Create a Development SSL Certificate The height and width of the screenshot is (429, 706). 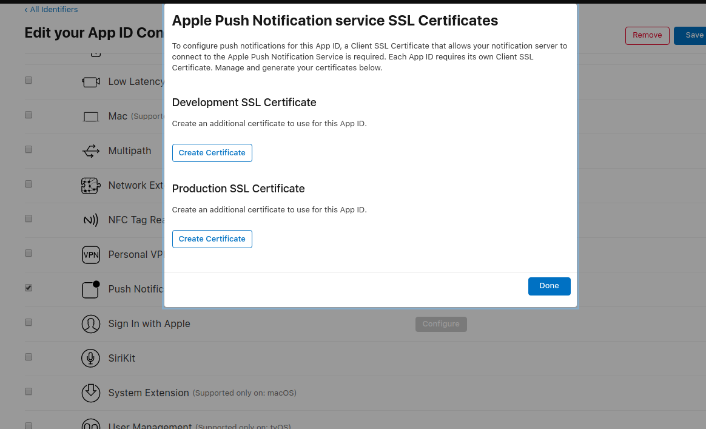point(212,153)
